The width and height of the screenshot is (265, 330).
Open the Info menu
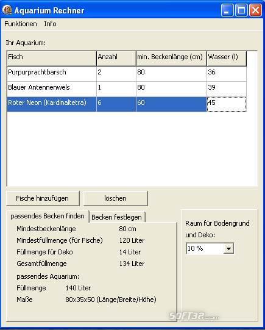coord(50,24)
